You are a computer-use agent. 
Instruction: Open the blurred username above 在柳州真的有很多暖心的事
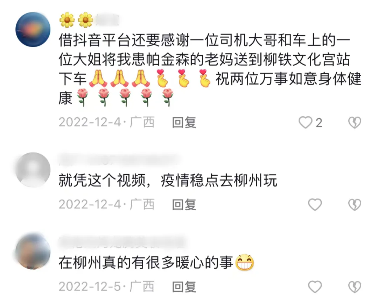[123, 242]
